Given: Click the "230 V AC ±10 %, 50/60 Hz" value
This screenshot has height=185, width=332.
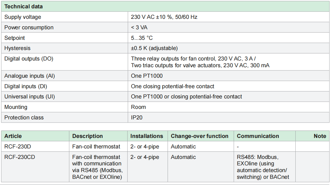Looking at the screenshot, I should (x=164, y=17).
